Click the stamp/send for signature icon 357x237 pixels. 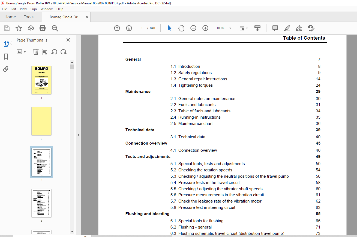311,28
